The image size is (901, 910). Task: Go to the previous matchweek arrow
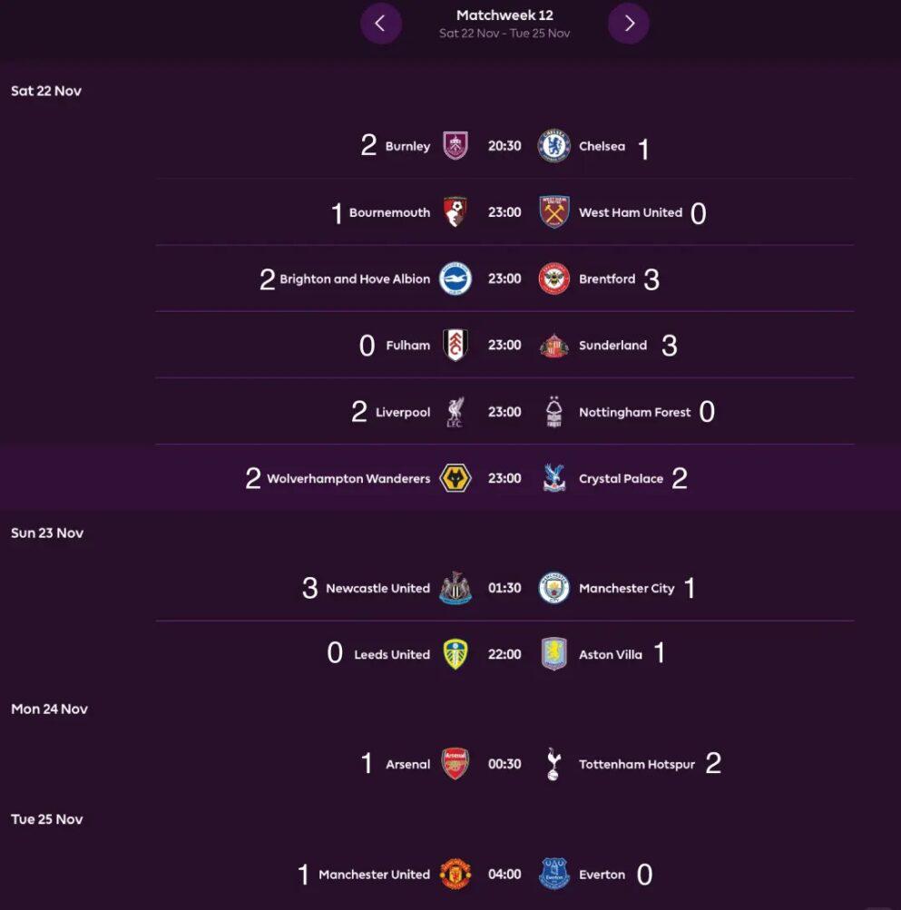click(x=380, y=24)
